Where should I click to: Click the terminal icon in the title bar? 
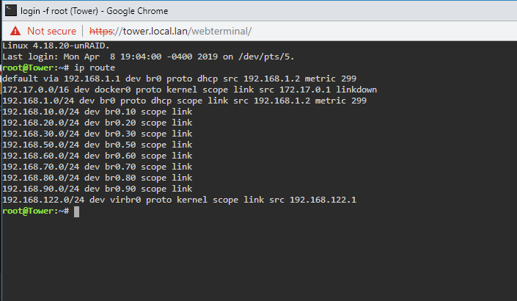[x=10, y=10]
